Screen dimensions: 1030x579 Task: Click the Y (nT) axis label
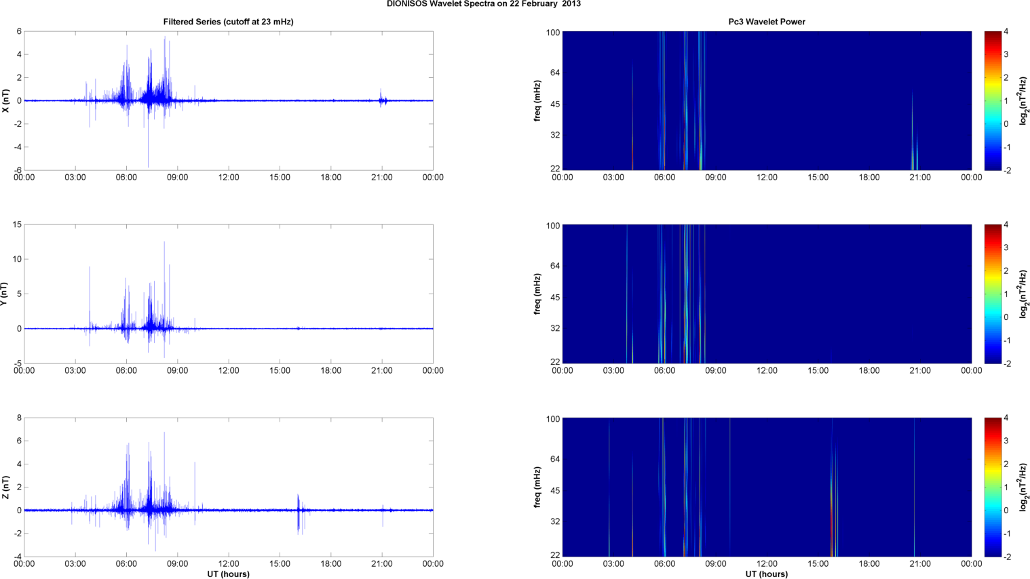click(x=5, y=294)
